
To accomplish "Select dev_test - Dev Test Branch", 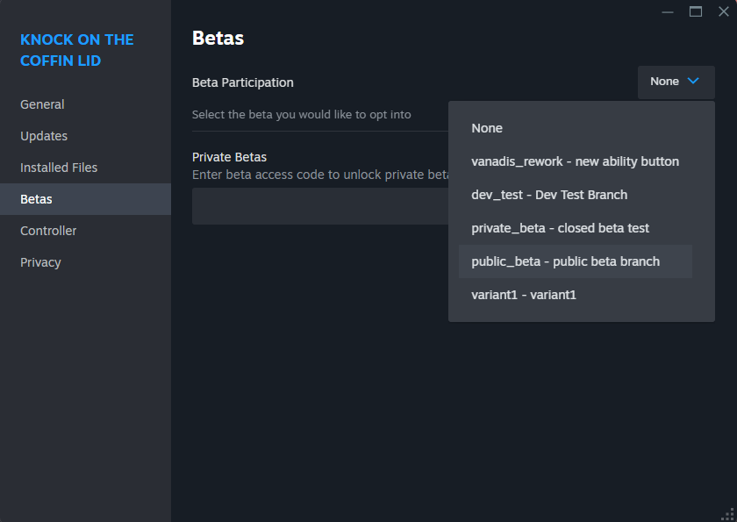I will [576, 195].
